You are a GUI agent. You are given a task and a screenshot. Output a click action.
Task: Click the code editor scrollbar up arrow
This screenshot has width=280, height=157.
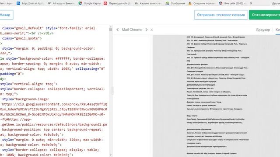click(111, 27)
